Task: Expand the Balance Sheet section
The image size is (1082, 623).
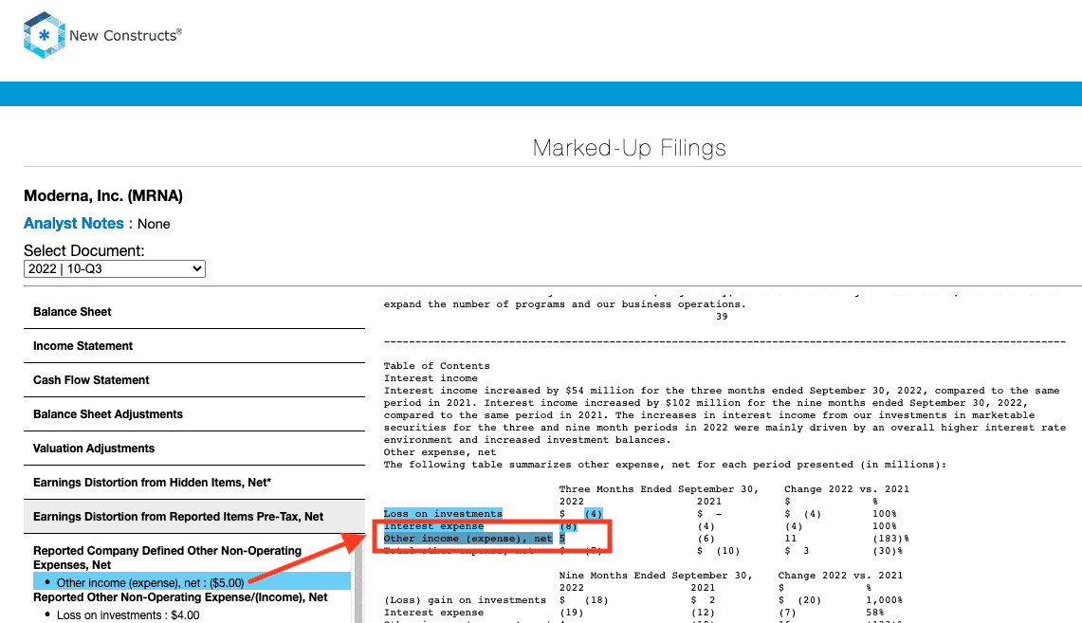Action: (x=193, y=312)
